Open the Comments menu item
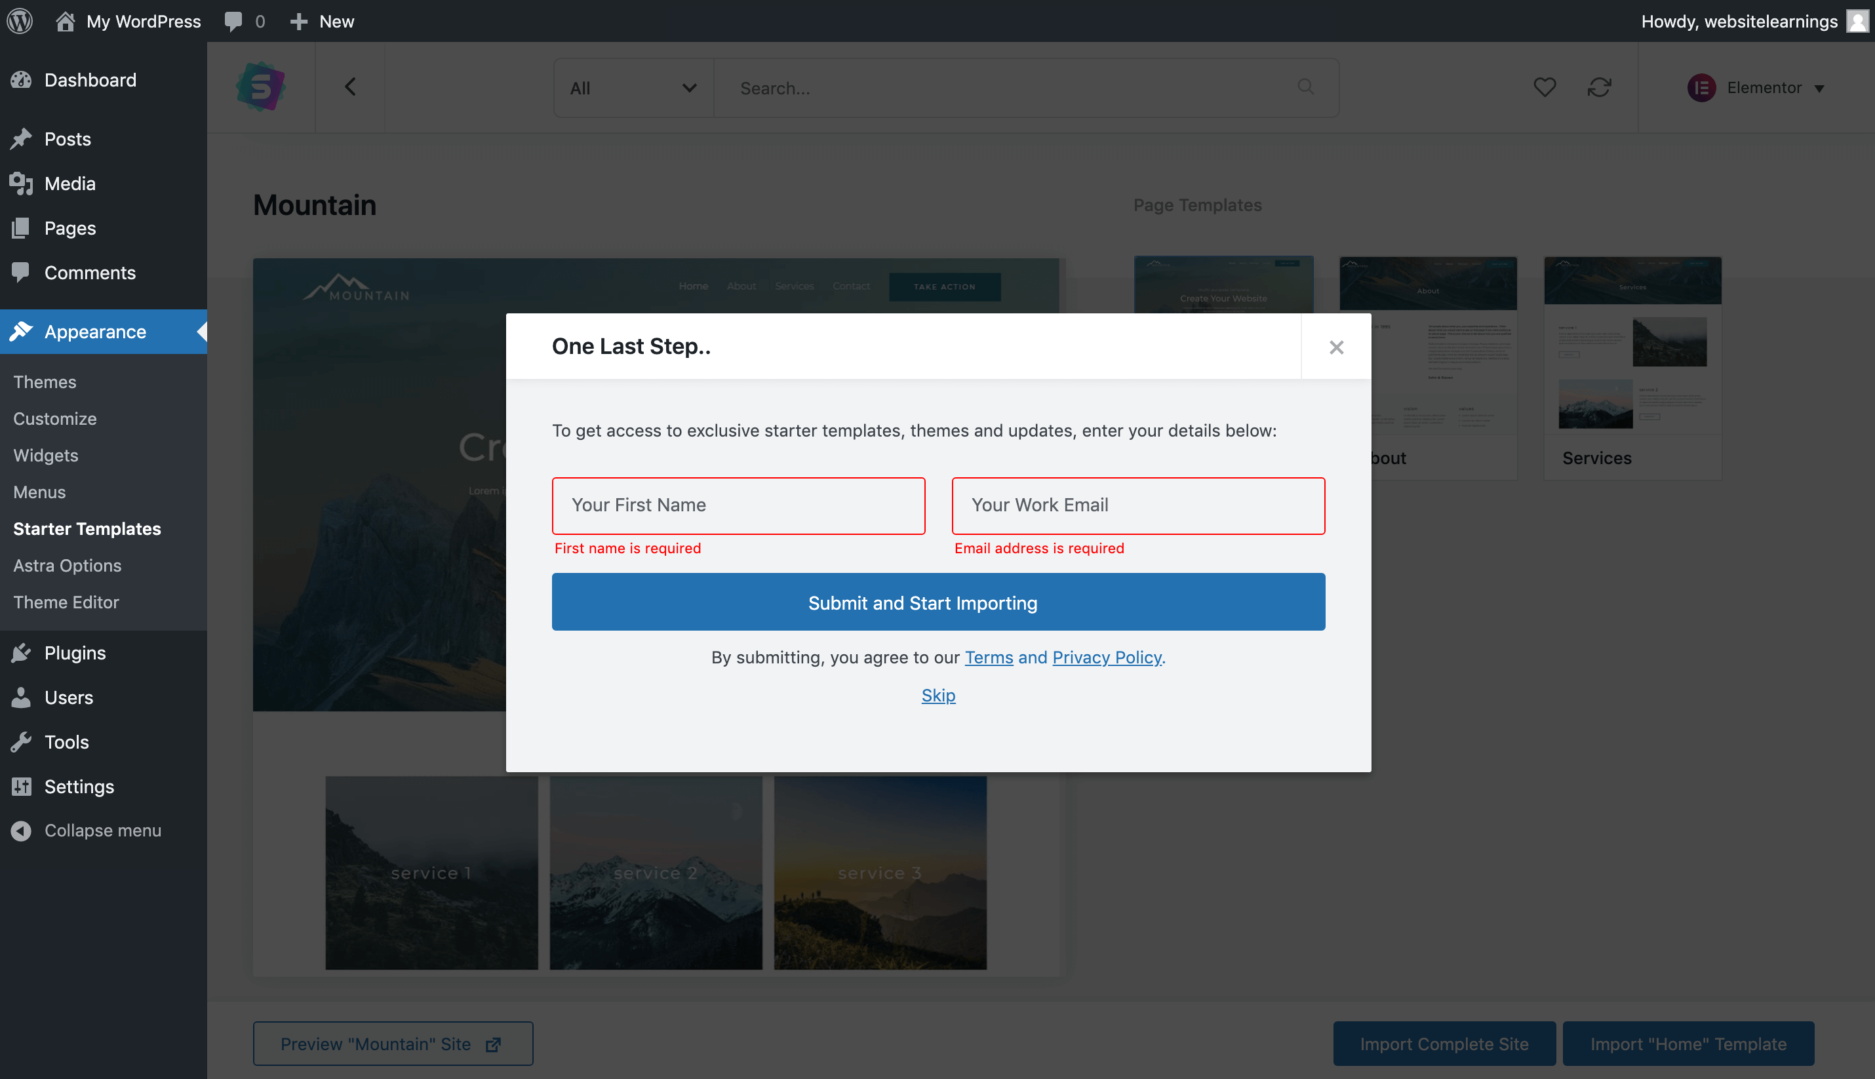1875x1079 pixels. [x=104, y=272]
